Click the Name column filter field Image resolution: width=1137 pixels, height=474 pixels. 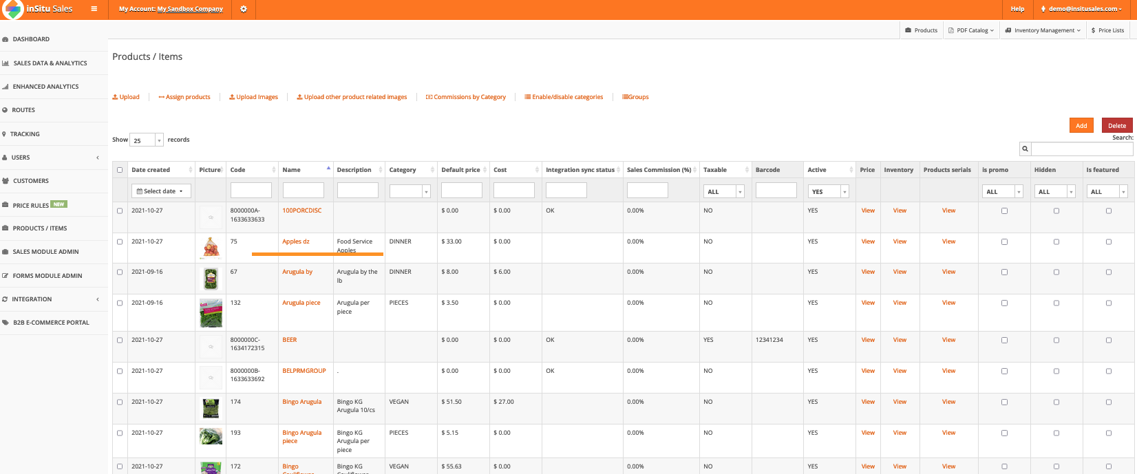click(303, 191)
